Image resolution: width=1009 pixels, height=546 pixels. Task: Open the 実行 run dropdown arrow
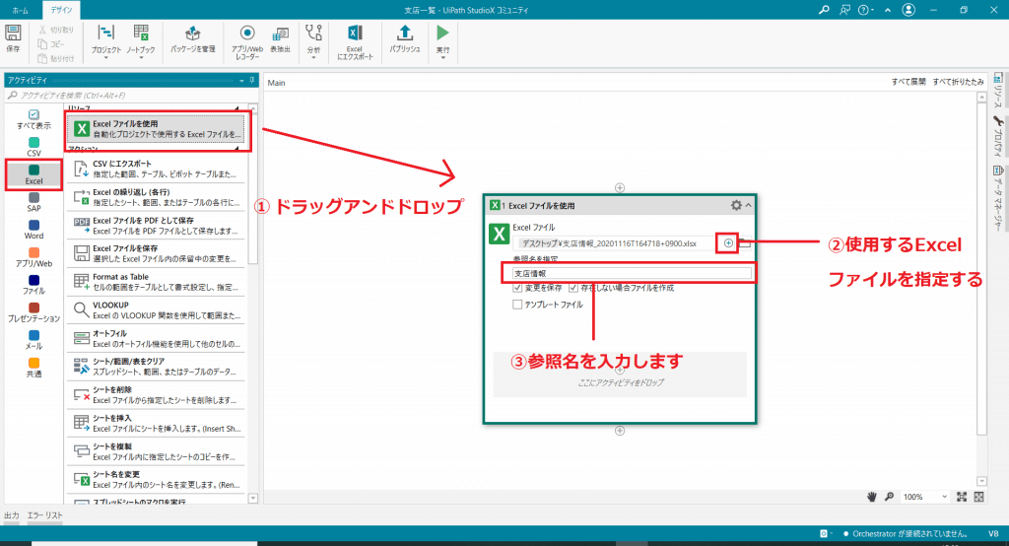tap(442, 57)
